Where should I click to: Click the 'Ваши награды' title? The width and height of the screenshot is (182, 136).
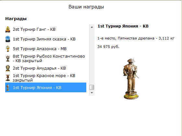[86, 7]
